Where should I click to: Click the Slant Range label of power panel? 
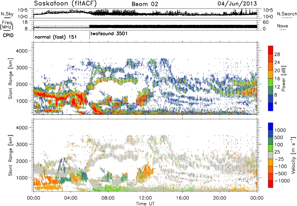coord(11,78)
